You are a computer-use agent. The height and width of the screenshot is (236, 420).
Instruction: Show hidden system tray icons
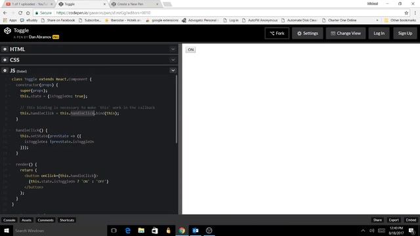click(363, 230)
